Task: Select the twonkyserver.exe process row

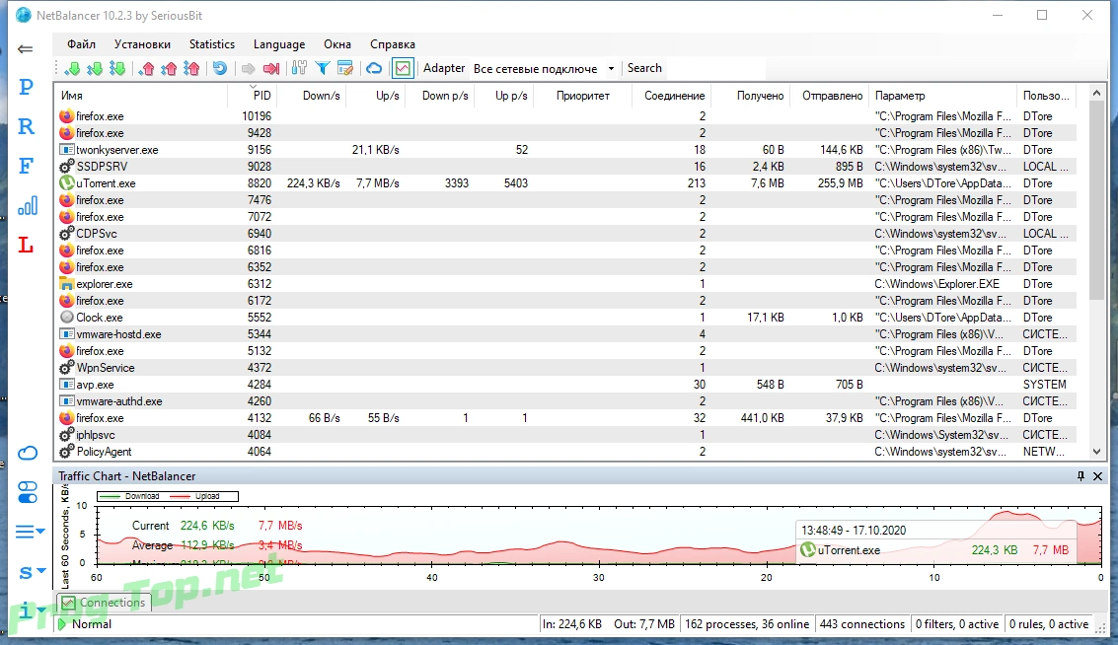Action: [x=565, y=150]
